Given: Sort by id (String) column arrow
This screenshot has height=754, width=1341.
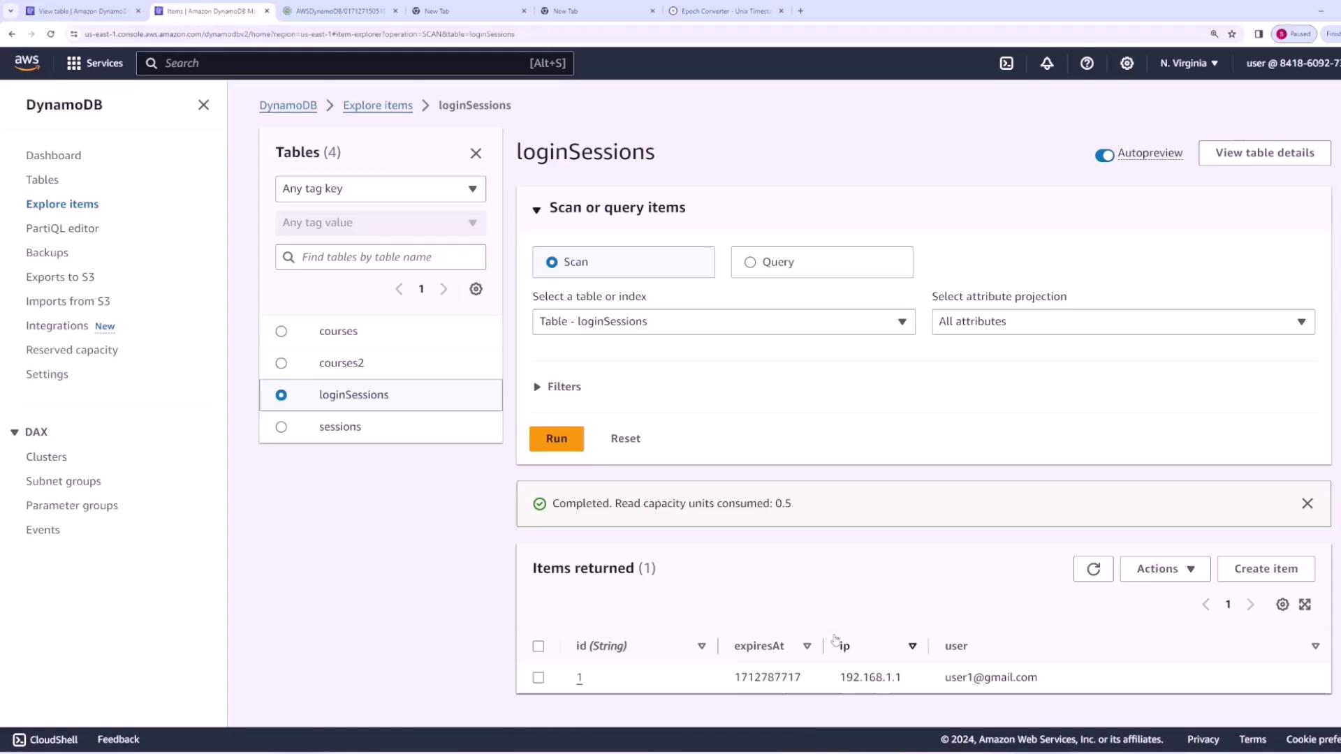Looking at the screenshot, I should tap(701, 646).
